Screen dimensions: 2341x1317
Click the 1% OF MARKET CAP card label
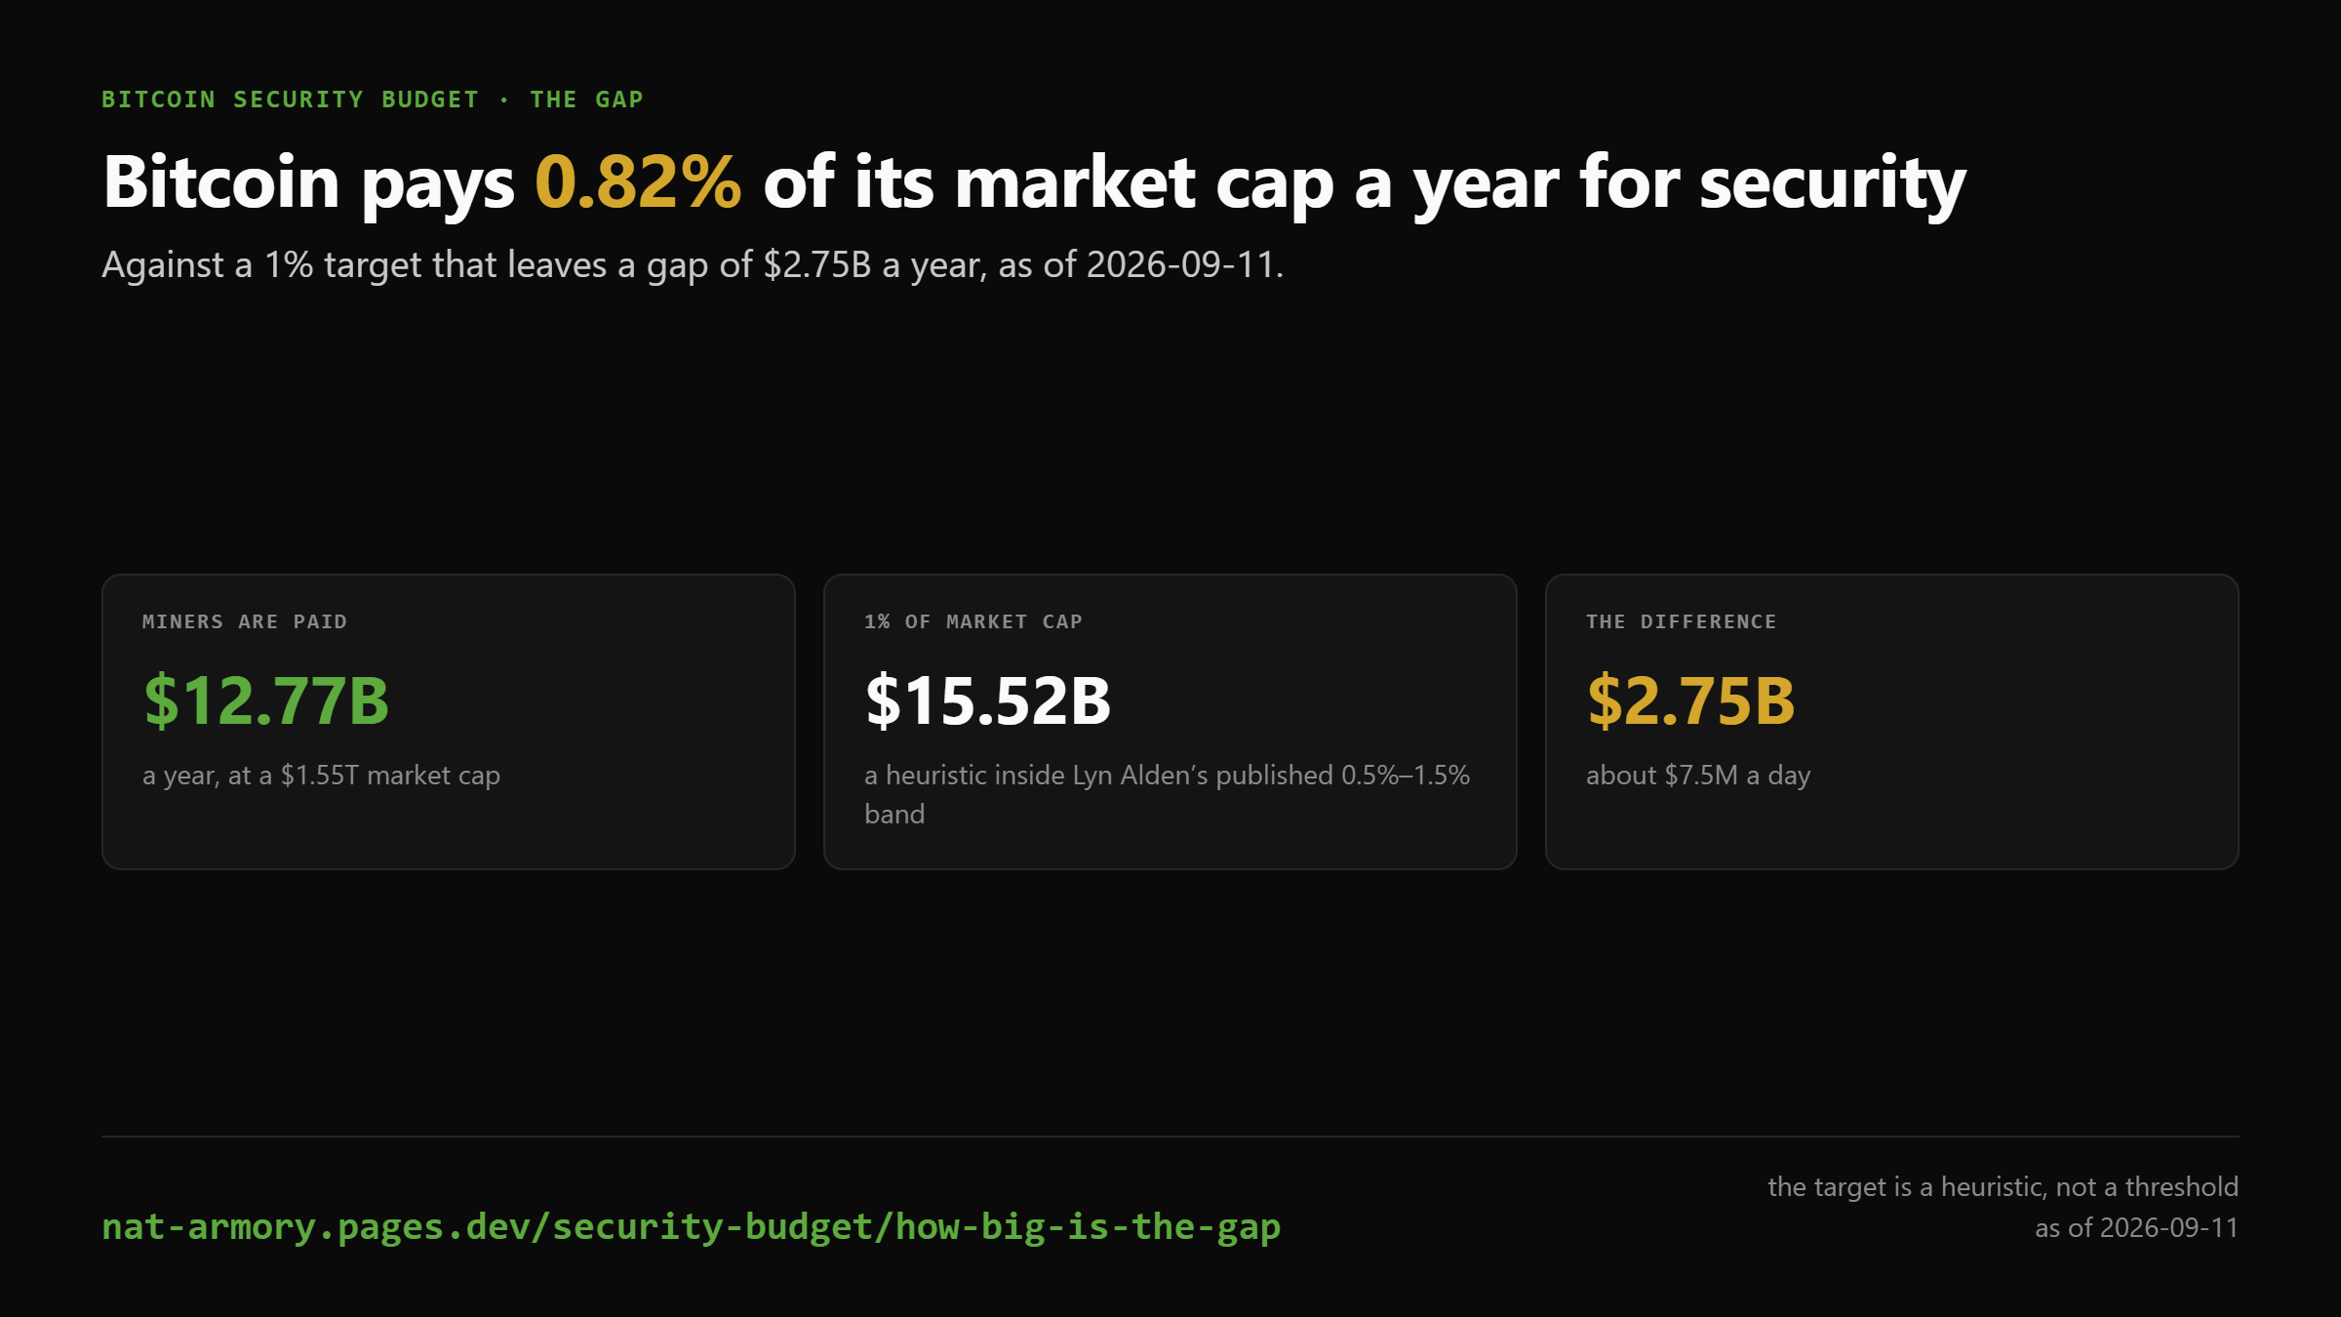[x=973, y=621]
